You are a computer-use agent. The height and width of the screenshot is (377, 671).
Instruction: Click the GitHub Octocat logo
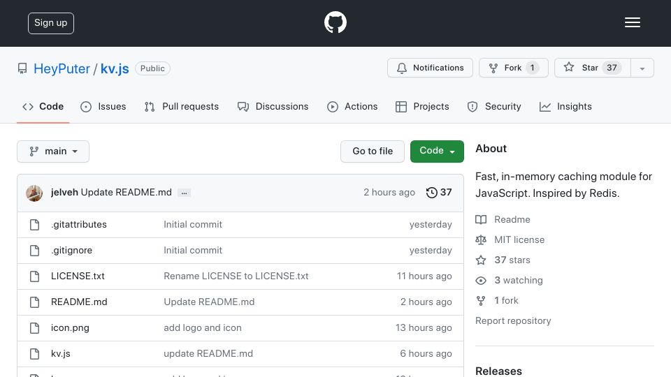335,22
